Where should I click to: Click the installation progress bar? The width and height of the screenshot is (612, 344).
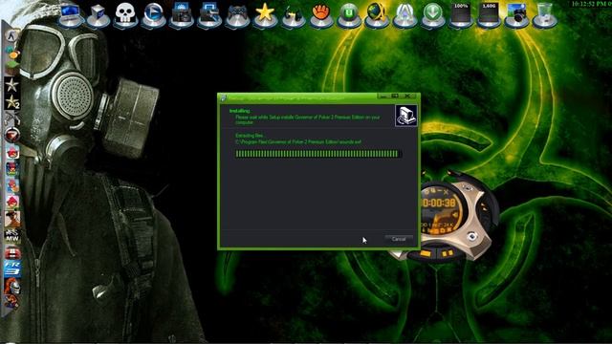[x=317, y=154]
